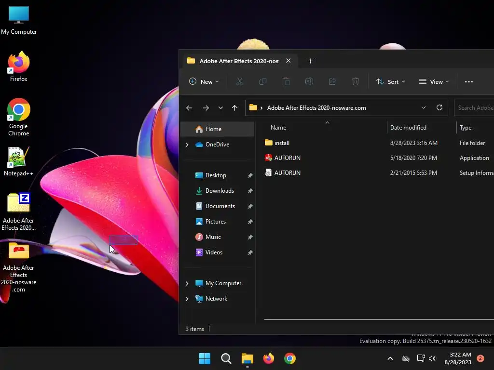The width and height of the screenshot is (494, 370).
Task: Click Chrome icon on taskbar
Action: pyautogui.click(x=290, y=358)
